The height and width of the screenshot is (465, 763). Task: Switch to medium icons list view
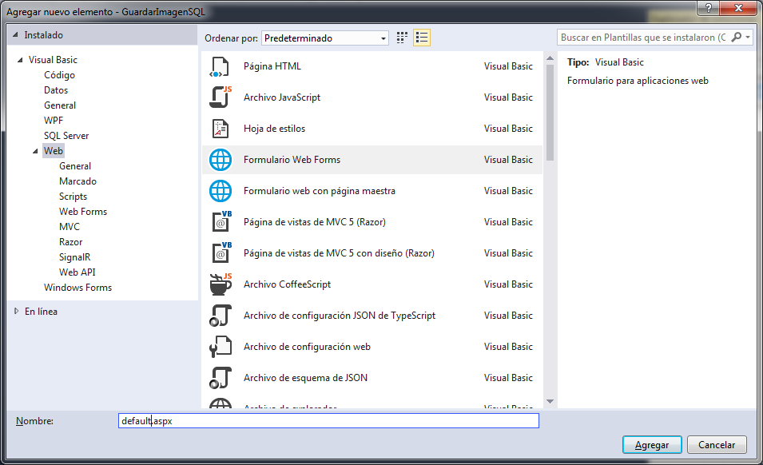coord(422,38)
